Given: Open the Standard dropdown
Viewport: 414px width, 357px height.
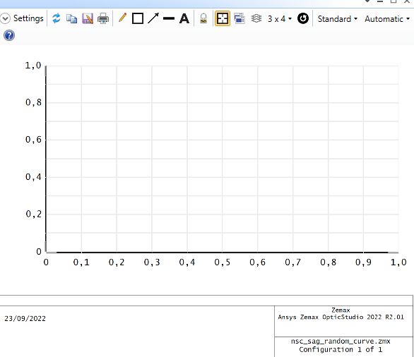Looking at the screenshot, I should coord(338,19).
